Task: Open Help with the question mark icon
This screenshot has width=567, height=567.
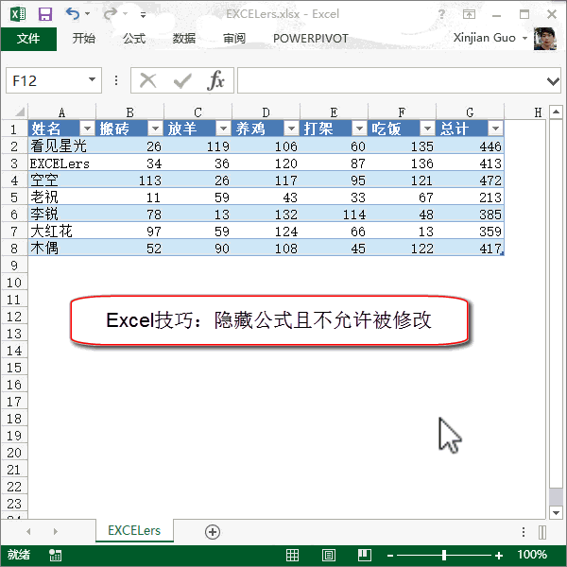Action: (442, 14)
